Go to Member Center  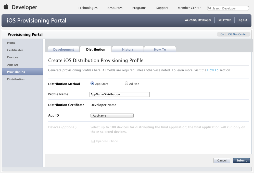[189, 8]
